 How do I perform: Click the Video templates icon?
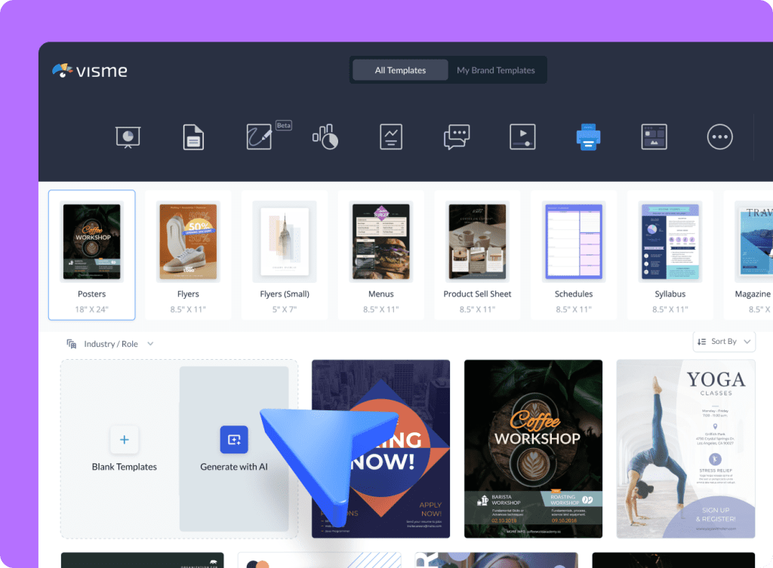pyautogui.click(x=522, y=137)
